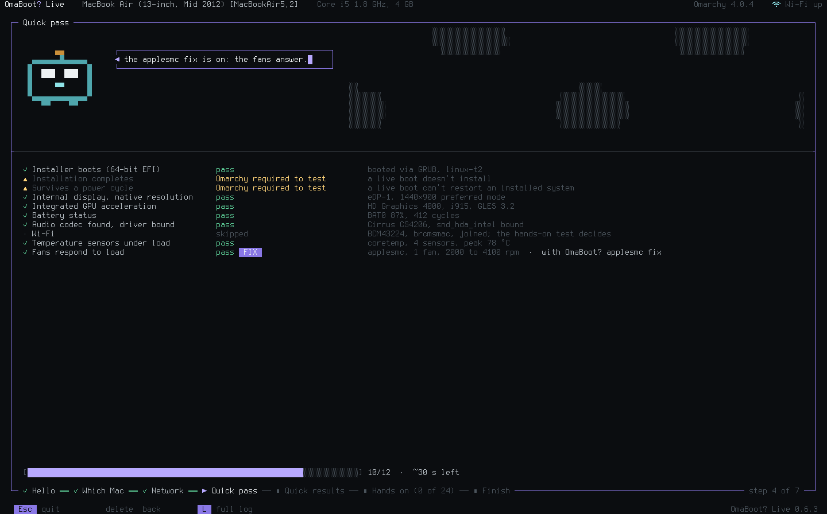Click the 'BAT0 87%, 412 cycles' detail

point(413,215)
